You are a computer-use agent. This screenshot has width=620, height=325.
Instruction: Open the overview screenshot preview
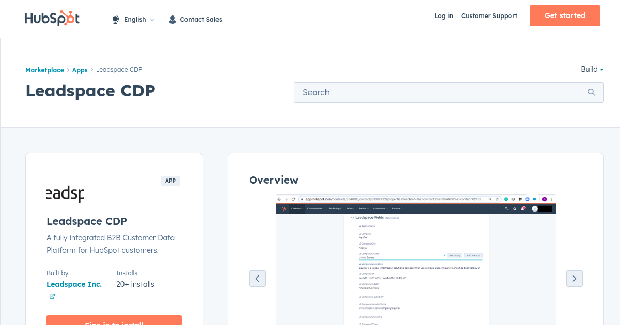(416, 260)
